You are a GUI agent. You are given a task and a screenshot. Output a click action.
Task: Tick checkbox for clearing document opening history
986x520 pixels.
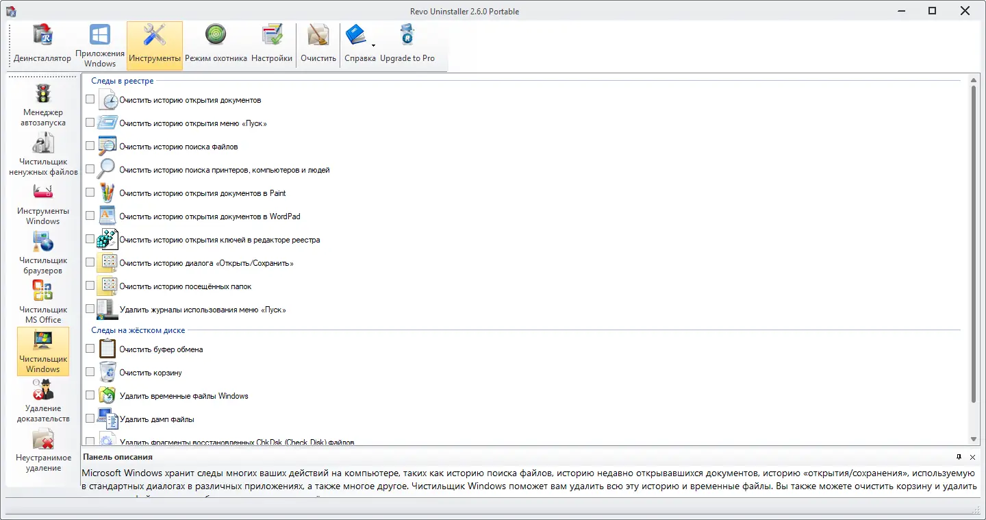[90, 99]
